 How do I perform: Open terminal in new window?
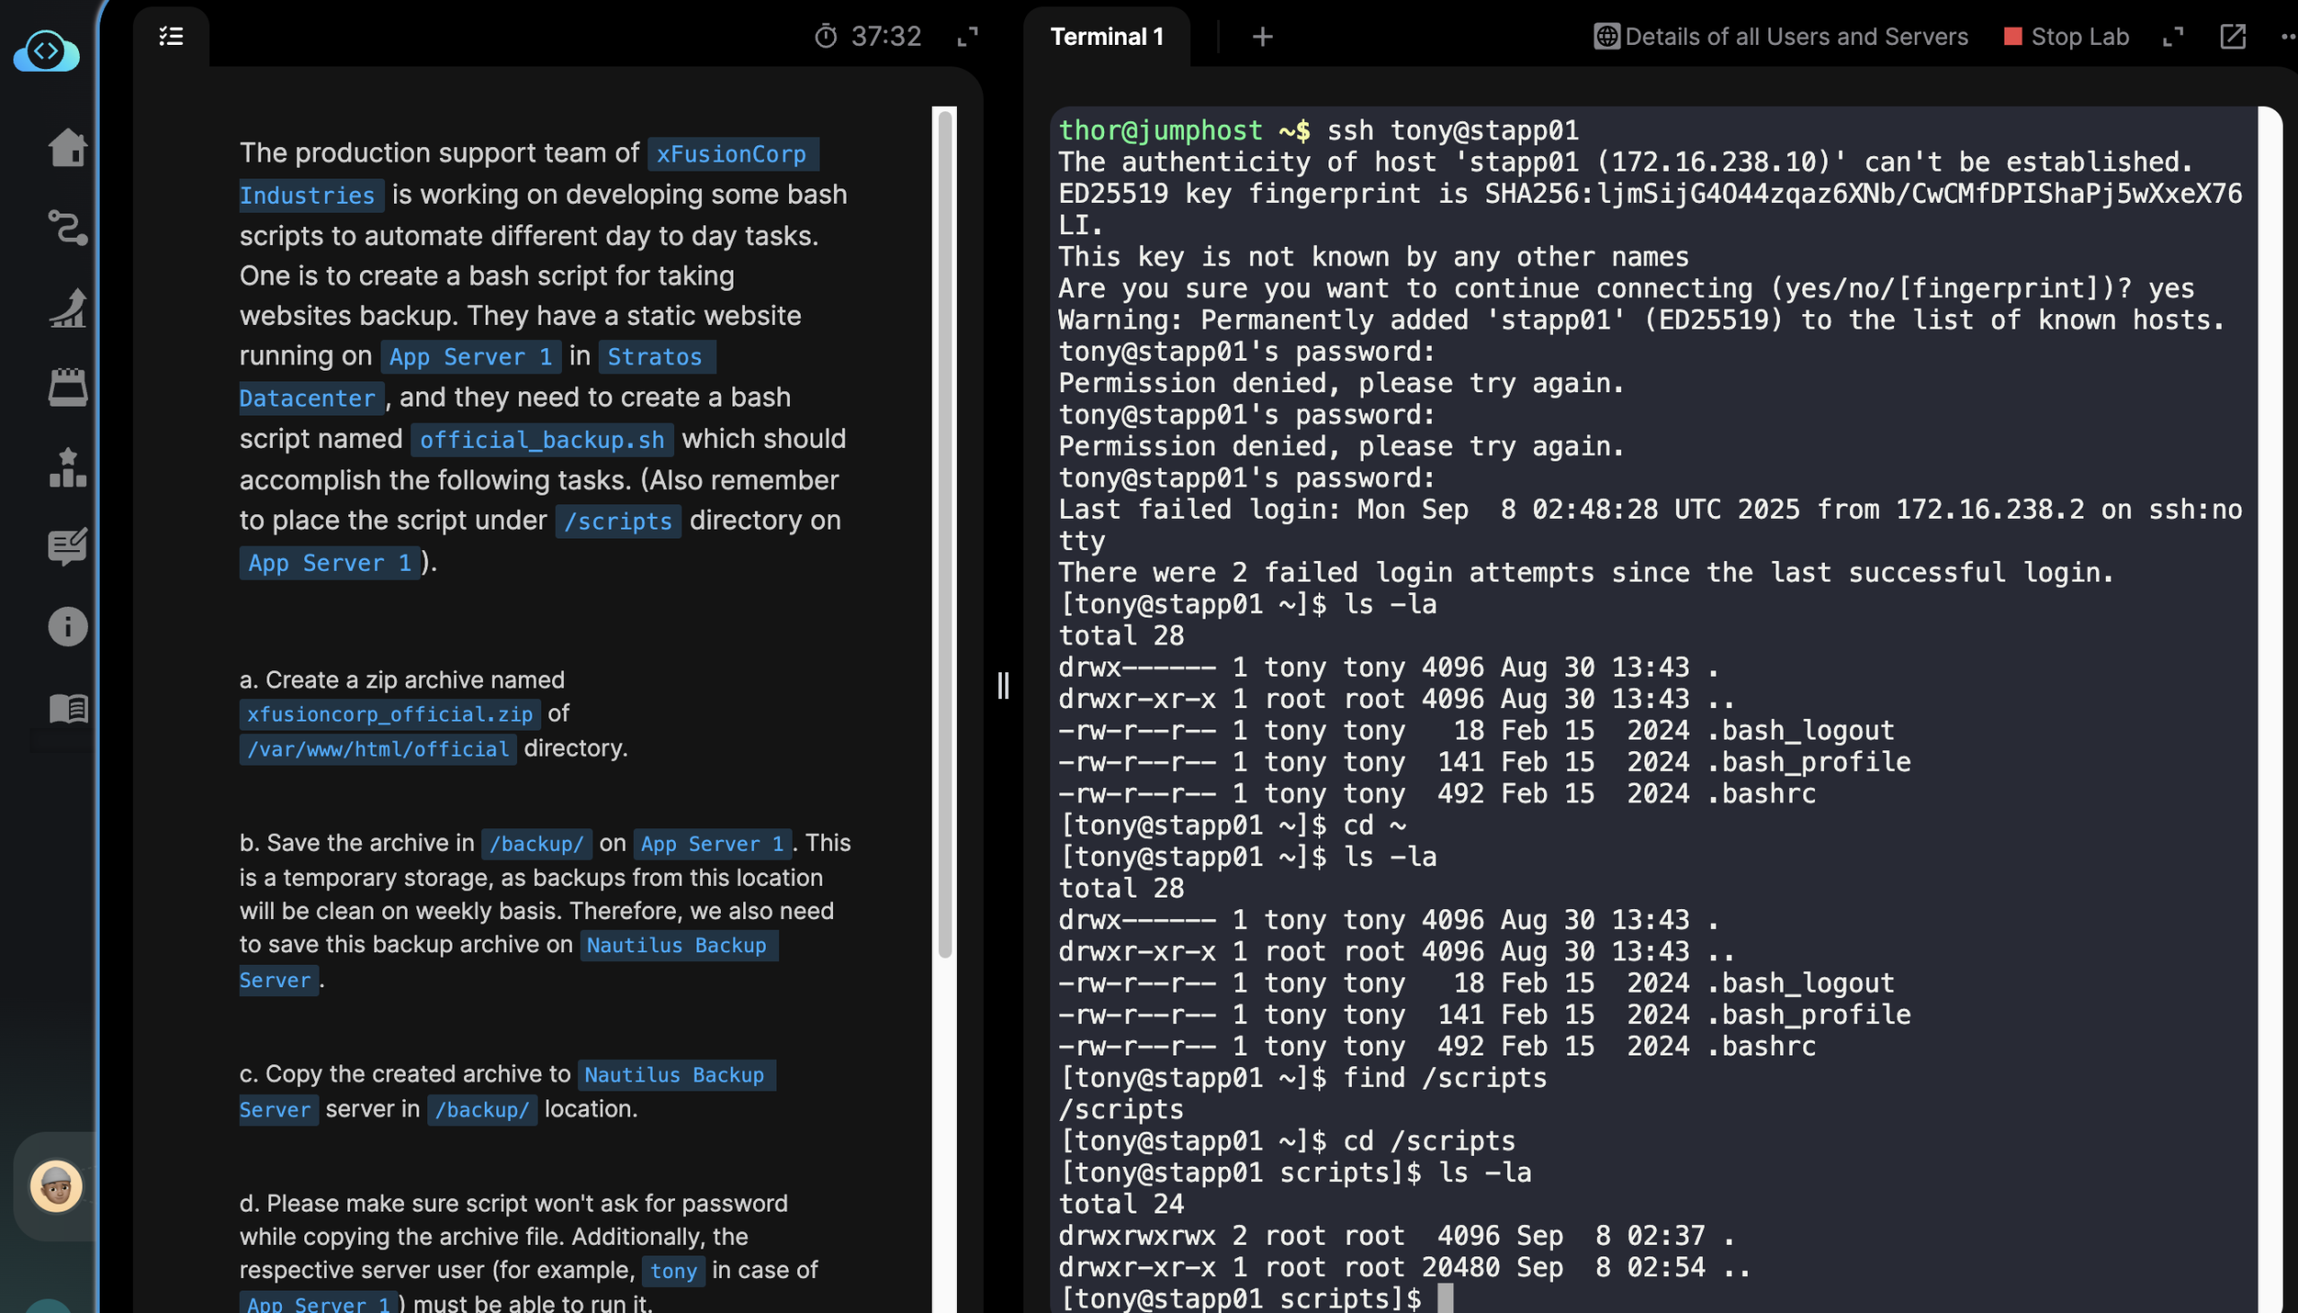click(2233, 36)
